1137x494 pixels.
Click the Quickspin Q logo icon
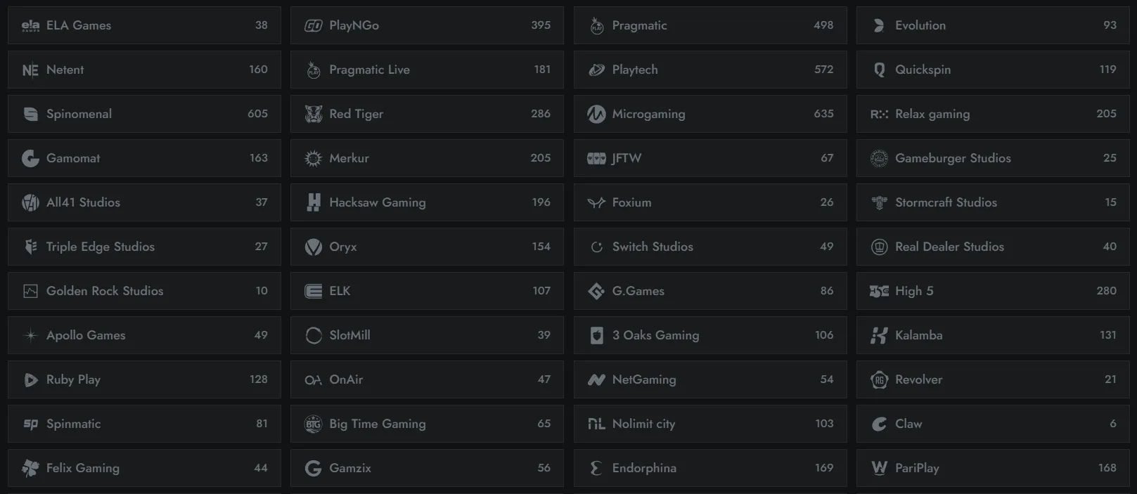[879, 70]
